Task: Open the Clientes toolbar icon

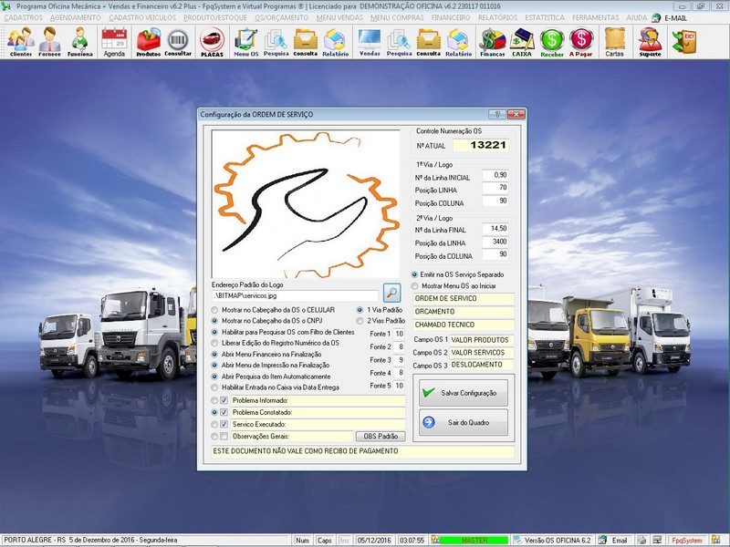Action: 21,42
